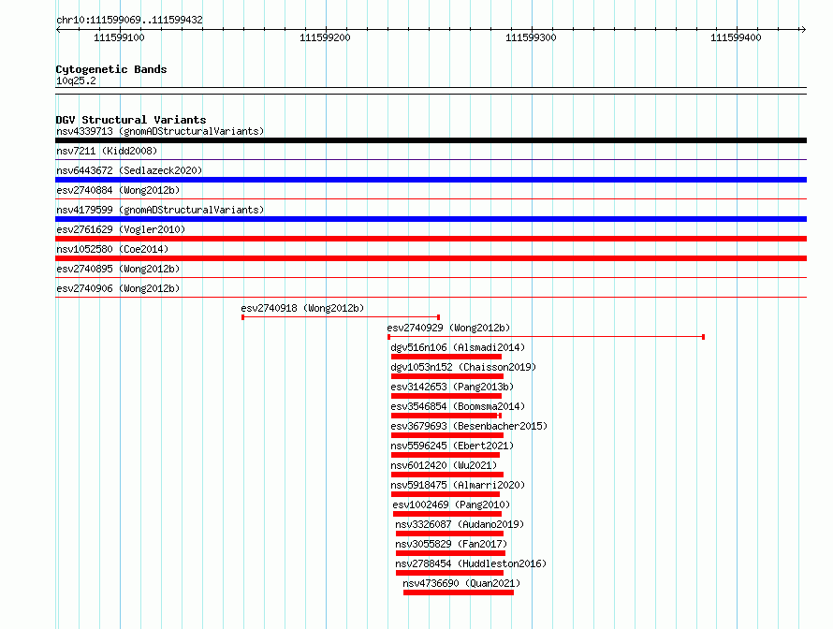
Task: Click the red bar of esv2761629
Action: [431, 239]
